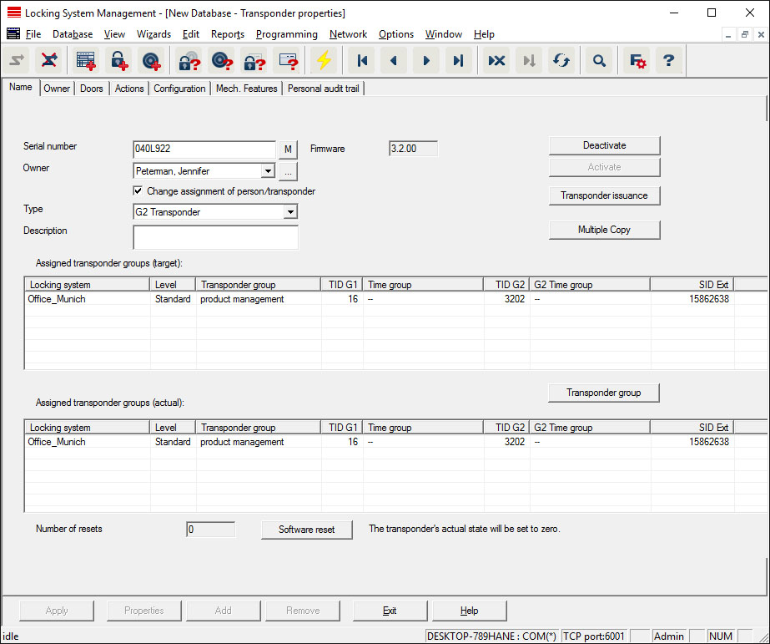Click the new locking system toolbar icon
This screenshot has width=770, height=644.
tap(86, 61)
